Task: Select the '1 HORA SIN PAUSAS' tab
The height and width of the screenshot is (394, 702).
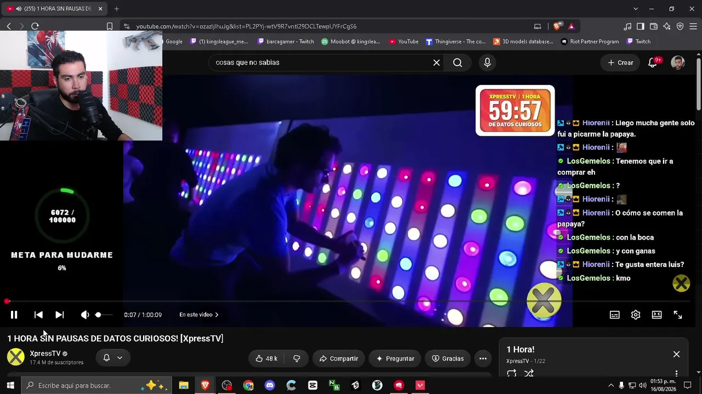Action: pyautogui.click(x=55, y=9)
